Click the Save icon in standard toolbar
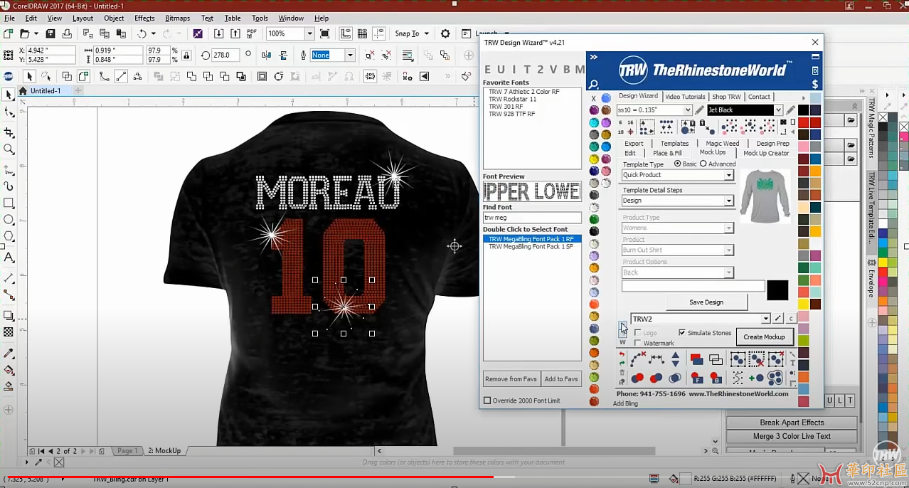The width and height of the screenshot is (909, 488). pyautogui.click(x=51, y=33)
